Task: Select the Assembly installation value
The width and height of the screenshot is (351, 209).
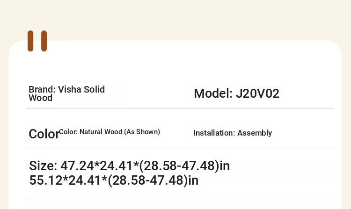Action: [255, 133]
